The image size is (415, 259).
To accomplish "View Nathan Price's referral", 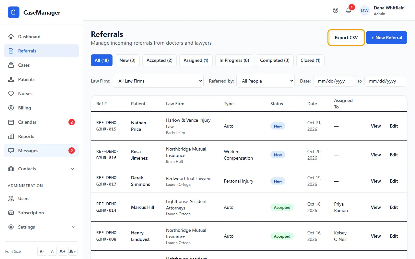I will (376, 126).
